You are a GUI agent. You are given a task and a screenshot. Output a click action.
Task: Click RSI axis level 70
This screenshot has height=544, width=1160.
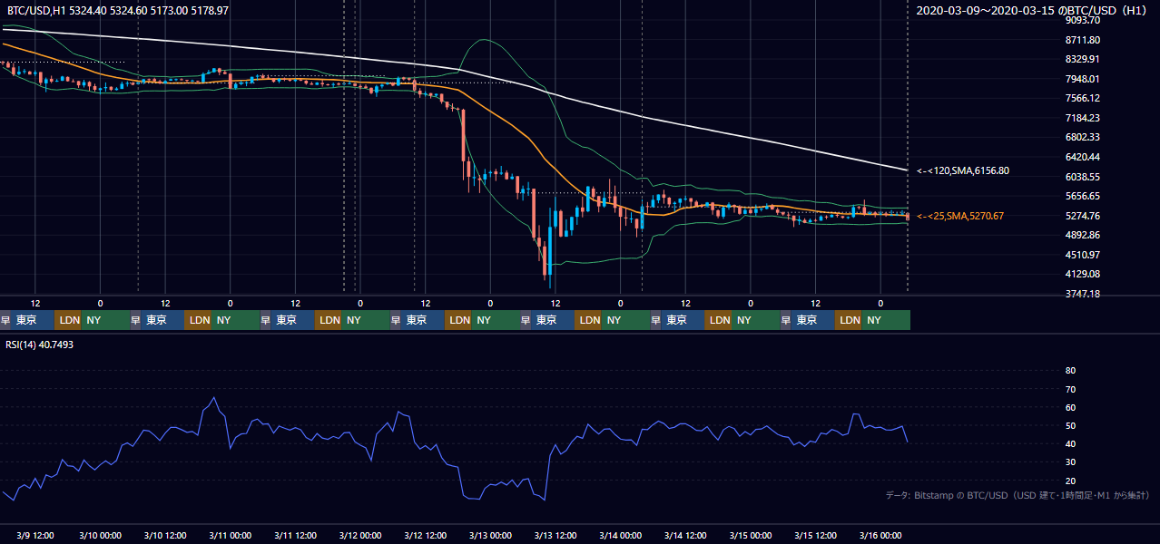pyautogui.click(x=1070, y=389)
